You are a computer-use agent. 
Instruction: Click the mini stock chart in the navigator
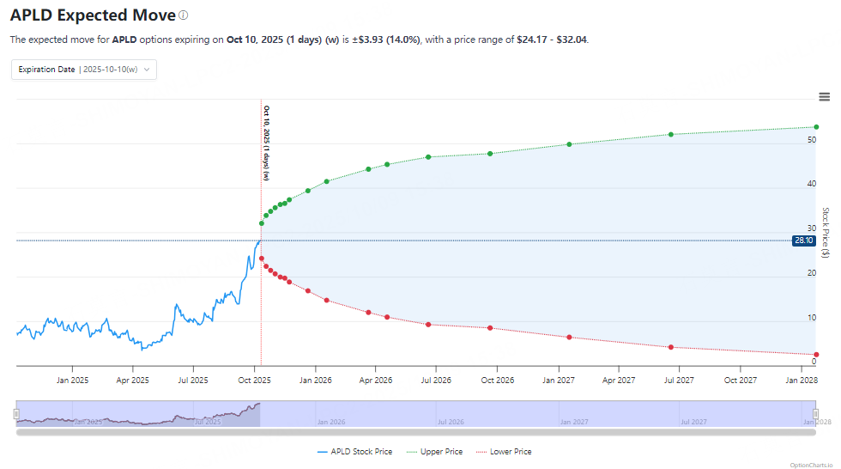138,415
